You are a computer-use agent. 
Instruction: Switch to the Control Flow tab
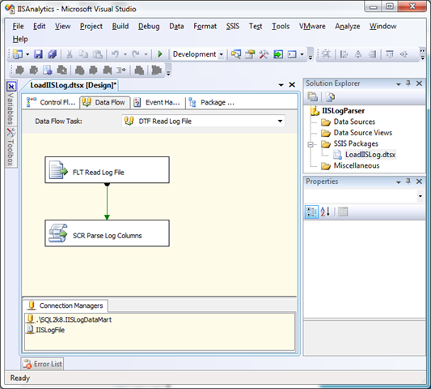coord(51,102)
